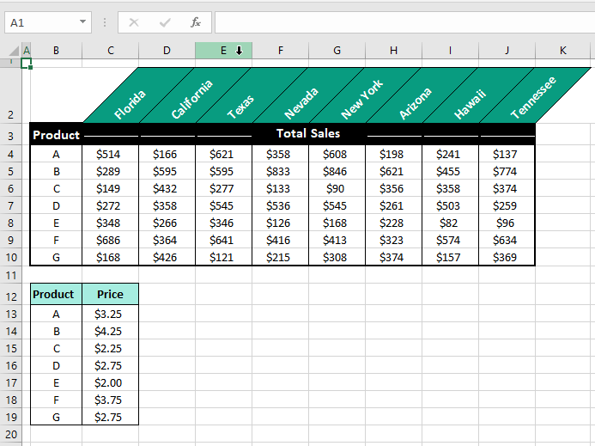Select the price cell $2.25
Screen dimensions: 595x446
coord(111,348)
